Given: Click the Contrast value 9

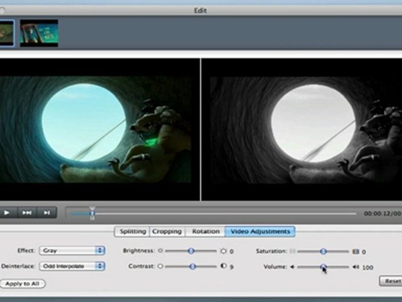Looking at the screenshot, I should click(232, 267).
